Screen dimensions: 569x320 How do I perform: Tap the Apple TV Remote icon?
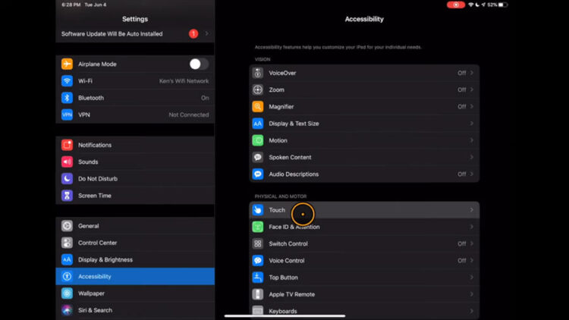[x=258, y=294]
